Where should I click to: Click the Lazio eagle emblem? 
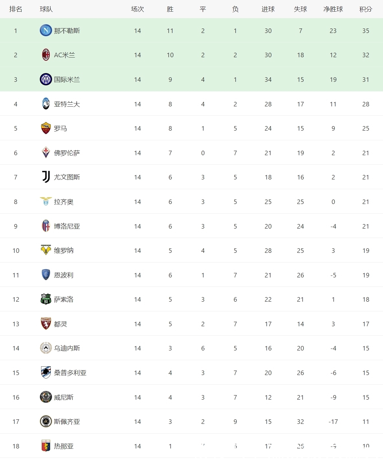click(x=46, y=201)
